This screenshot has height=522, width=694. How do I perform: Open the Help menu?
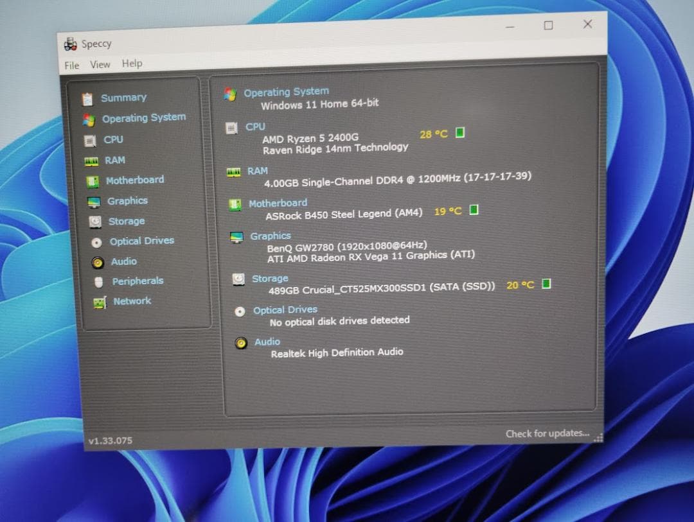(x=132, y=63)
